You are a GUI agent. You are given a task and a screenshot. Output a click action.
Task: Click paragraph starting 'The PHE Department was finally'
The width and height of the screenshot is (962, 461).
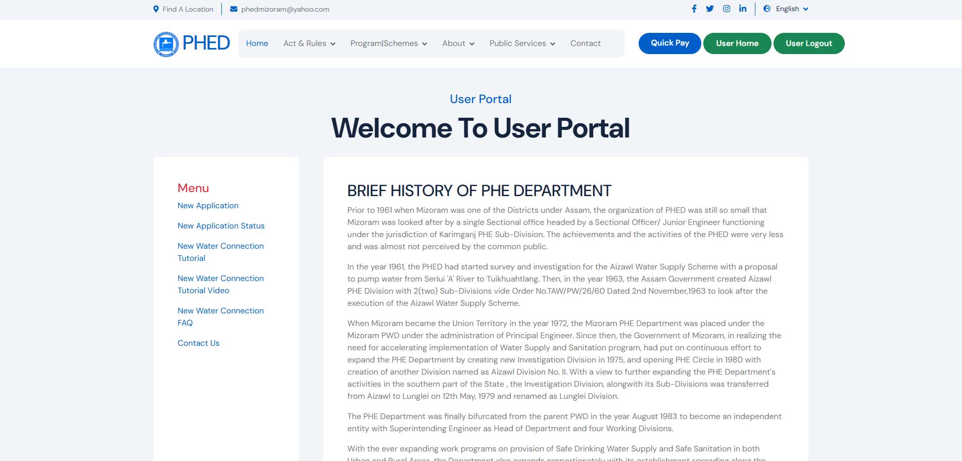click(565, 423)
